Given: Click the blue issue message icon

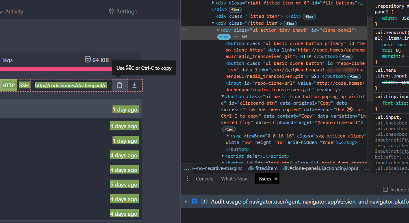Looking at the screenshot, I should (x=194, y=202).
